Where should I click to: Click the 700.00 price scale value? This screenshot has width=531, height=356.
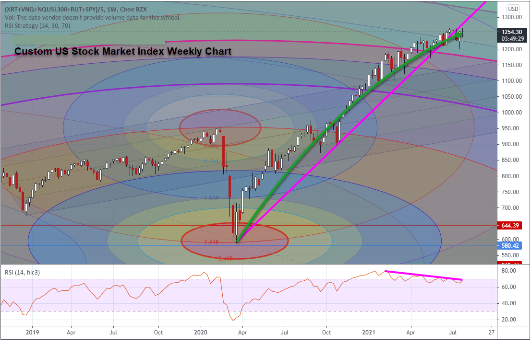510,207
